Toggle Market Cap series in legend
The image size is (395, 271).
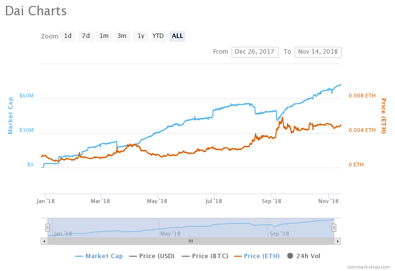click(99, 256)
